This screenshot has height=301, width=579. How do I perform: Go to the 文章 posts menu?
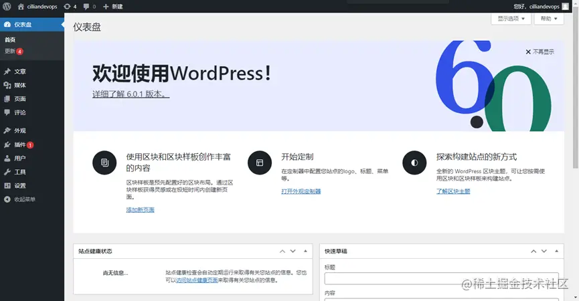(20, 72)
